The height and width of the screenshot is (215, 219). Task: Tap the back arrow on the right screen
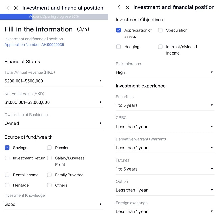click(x=119, y=7)
